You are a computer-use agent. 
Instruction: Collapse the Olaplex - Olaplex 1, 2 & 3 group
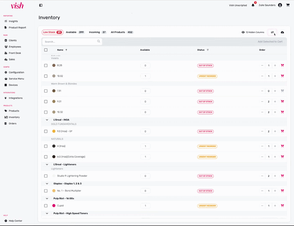pos(47,183)
